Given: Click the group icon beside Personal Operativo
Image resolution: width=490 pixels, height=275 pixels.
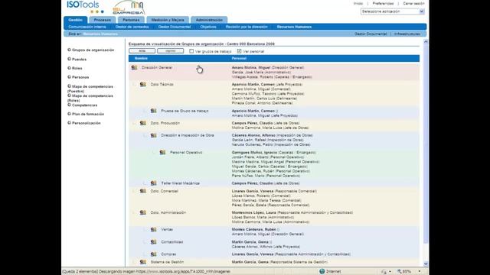Looking at the screenshot, I should click(163, 152).
